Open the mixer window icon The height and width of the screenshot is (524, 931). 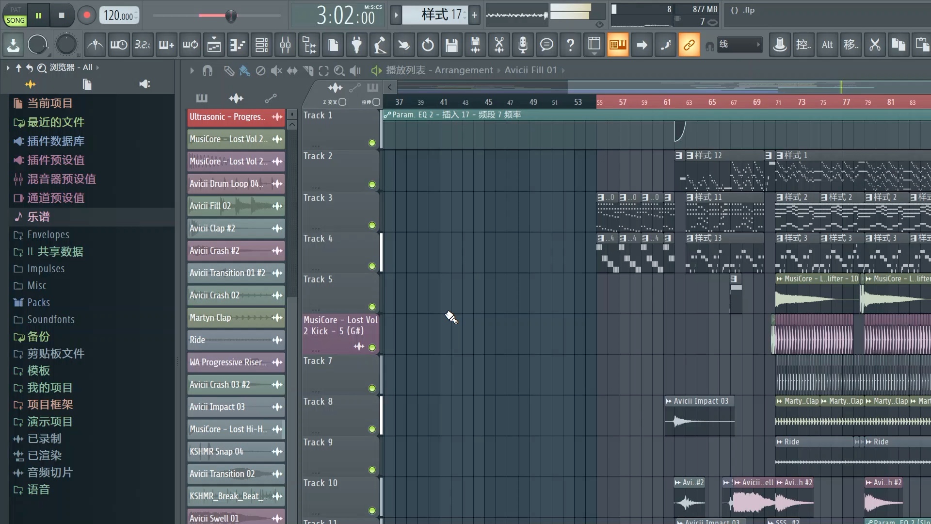[x=285, y=45]
